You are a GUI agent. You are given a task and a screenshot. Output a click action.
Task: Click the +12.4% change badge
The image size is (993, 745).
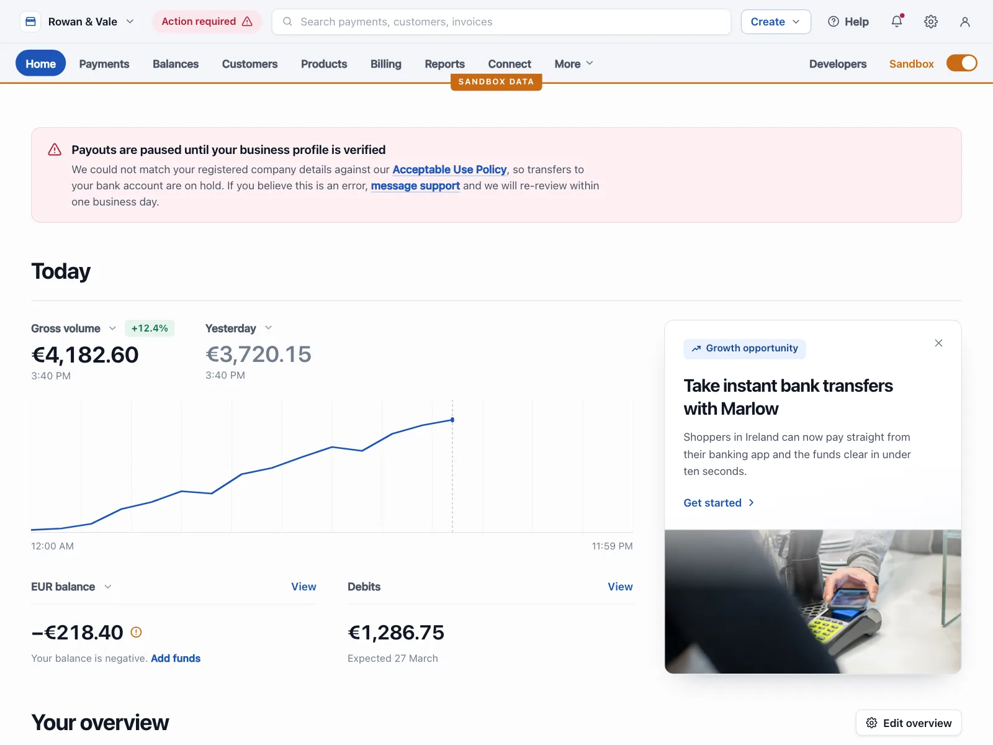150,328
